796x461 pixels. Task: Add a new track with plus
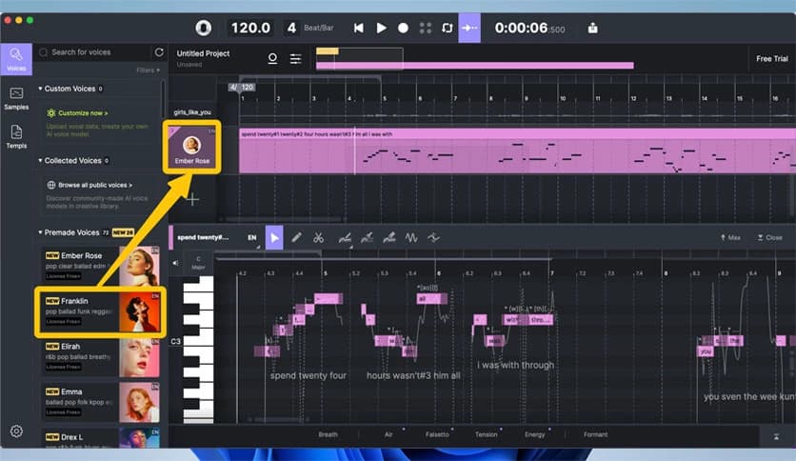point(192,199)
